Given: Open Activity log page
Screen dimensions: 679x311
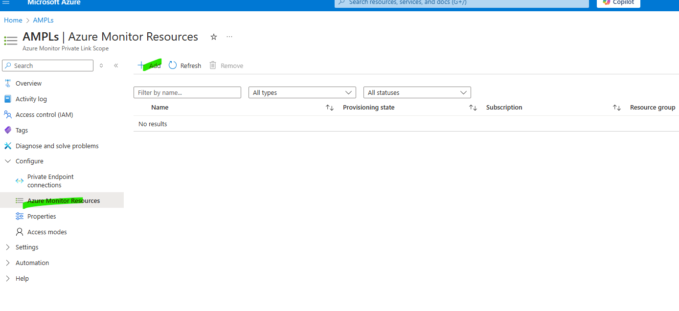Looking at the screenshot, I should (31, 99).
